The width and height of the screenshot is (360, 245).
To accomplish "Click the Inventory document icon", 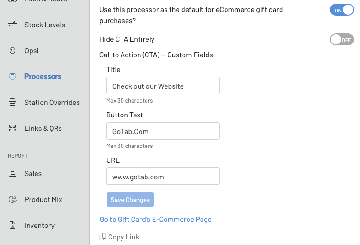I will pyautogui.click(x=12, y=226).
